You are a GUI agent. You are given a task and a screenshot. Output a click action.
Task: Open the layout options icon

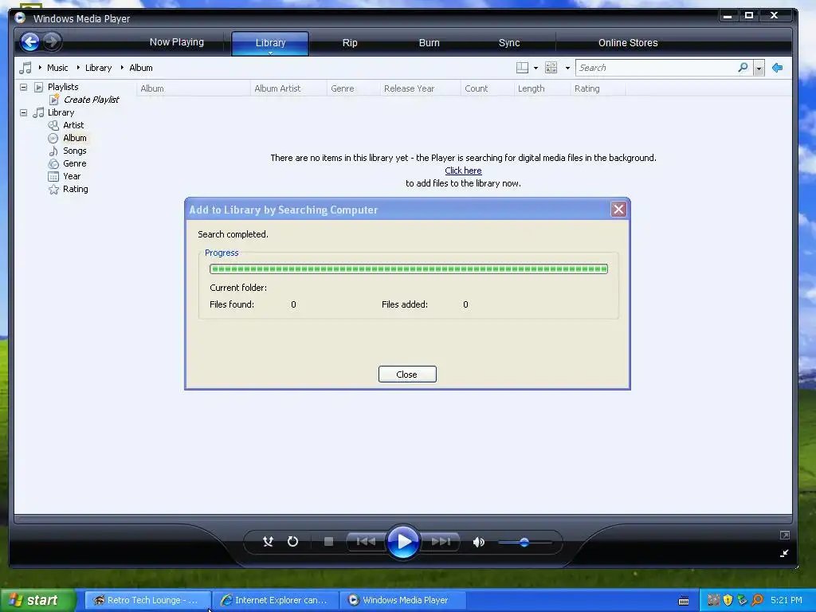[522, 68]
